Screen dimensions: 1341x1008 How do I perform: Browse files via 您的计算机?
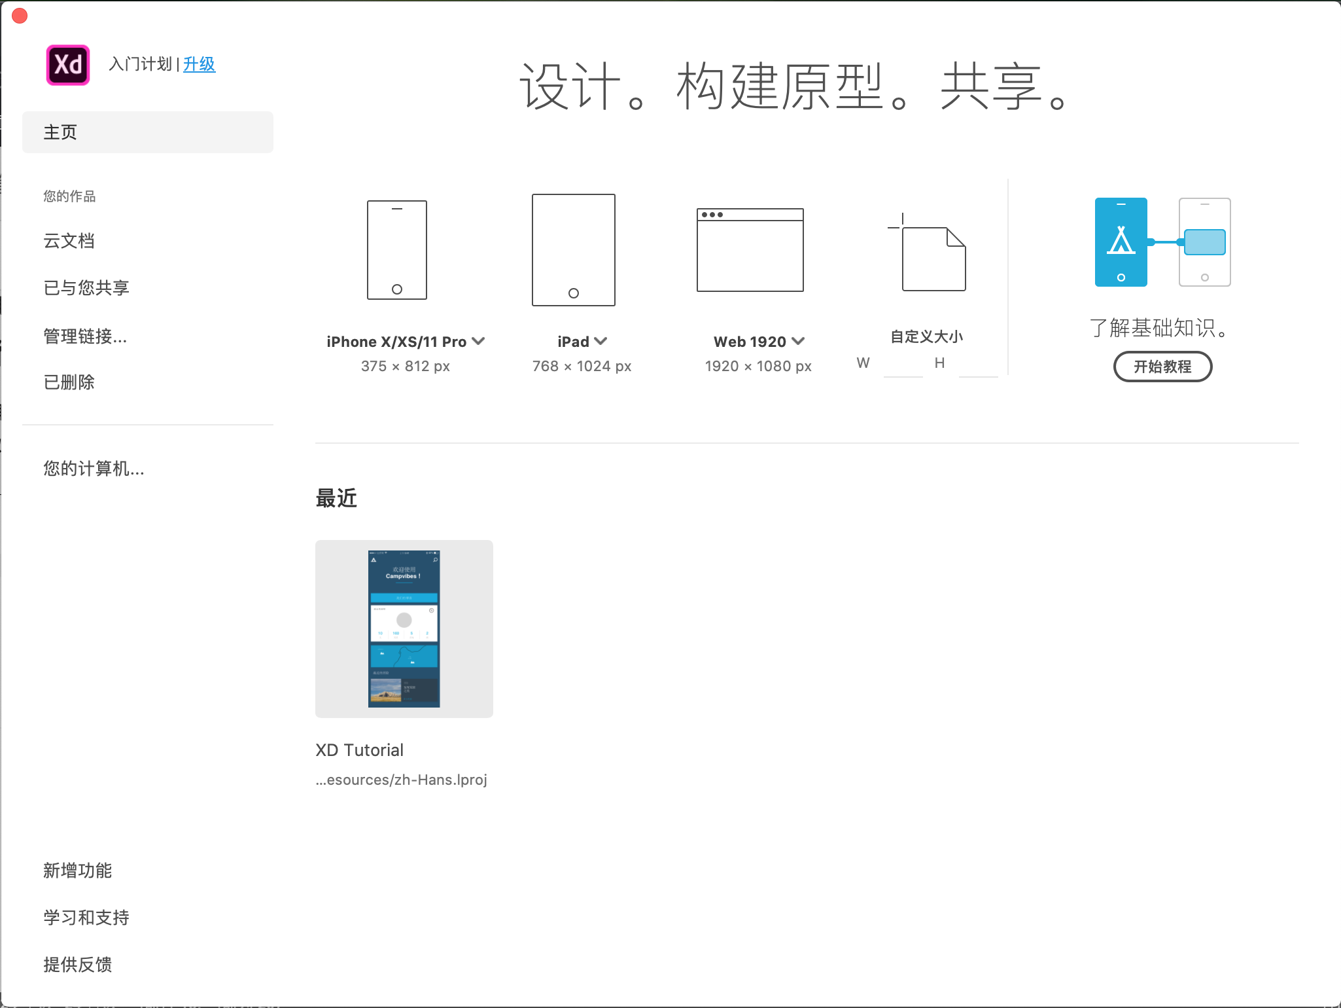[94, 469]
